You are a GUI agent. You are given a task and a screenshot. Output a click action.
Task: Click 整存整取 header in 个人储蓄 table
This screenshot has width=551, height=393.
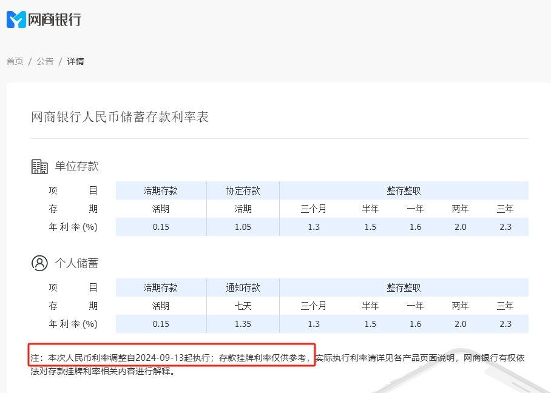coord(404,287)
